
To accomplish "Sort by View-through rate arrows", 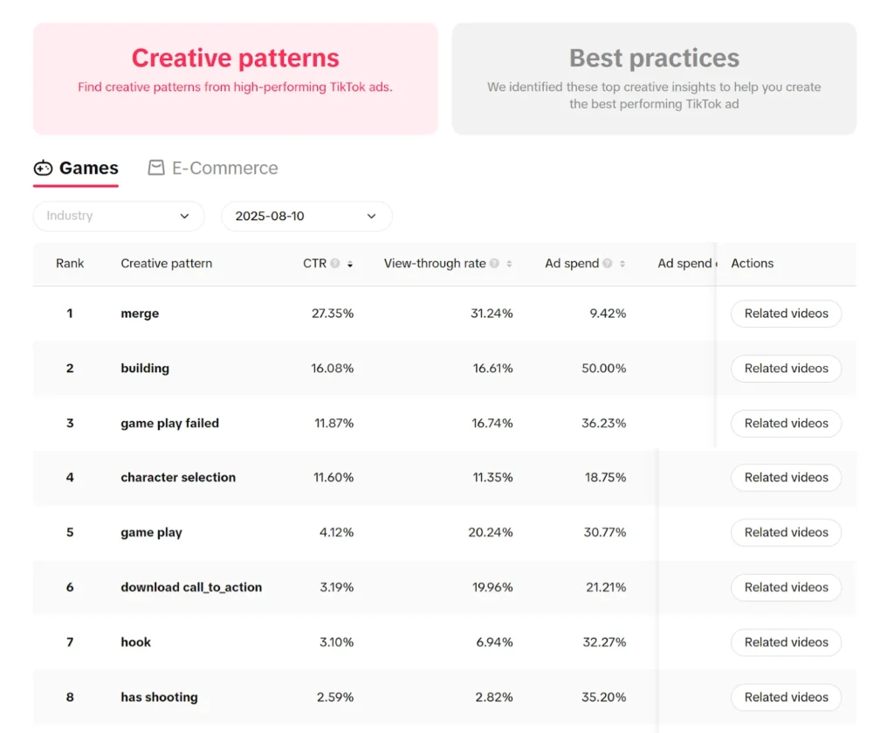I will click(510, 264).
